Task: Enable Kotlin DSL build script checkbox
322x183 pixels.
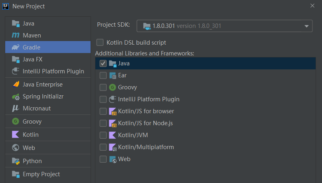Action: click(100, 43)
